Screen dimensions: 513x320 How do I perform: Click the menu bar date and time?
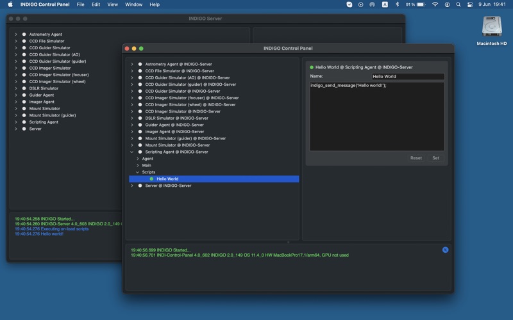click(x=492, y=4)
